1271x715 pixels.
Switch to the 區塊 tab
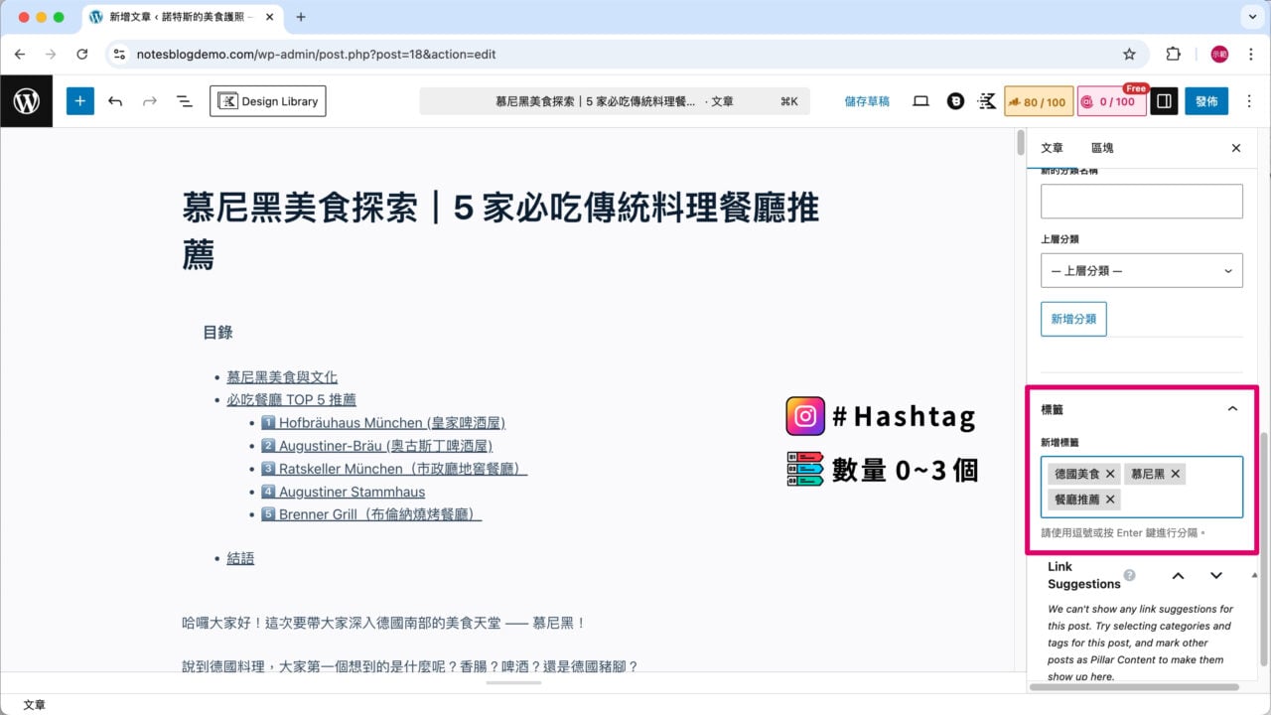[1101, 148]
